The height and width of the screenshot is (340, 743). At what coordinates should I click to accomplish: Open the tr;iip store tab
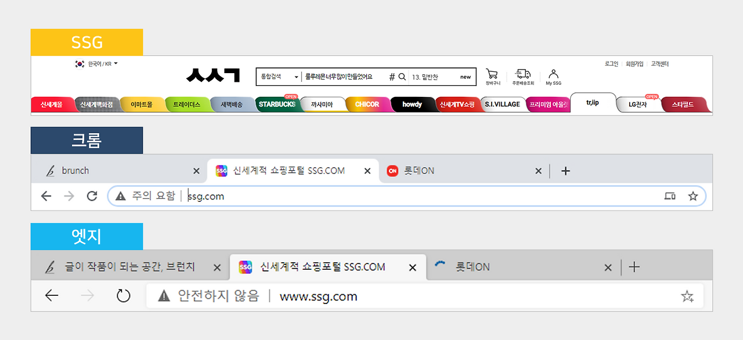593,103
